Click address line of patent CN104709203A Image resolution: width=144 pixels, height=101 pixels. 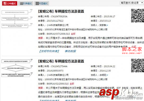(73, 30)
